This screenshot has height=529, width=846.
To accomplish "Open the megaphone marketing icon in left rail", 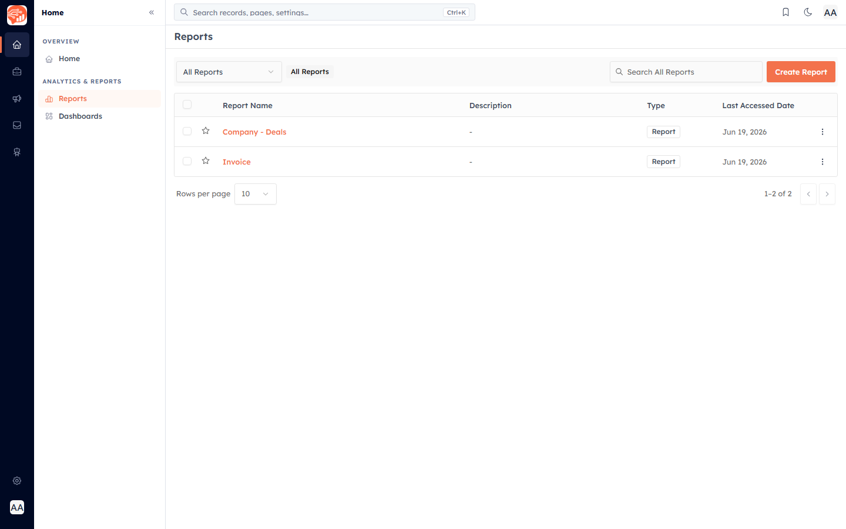I will (x=17, y=99).
